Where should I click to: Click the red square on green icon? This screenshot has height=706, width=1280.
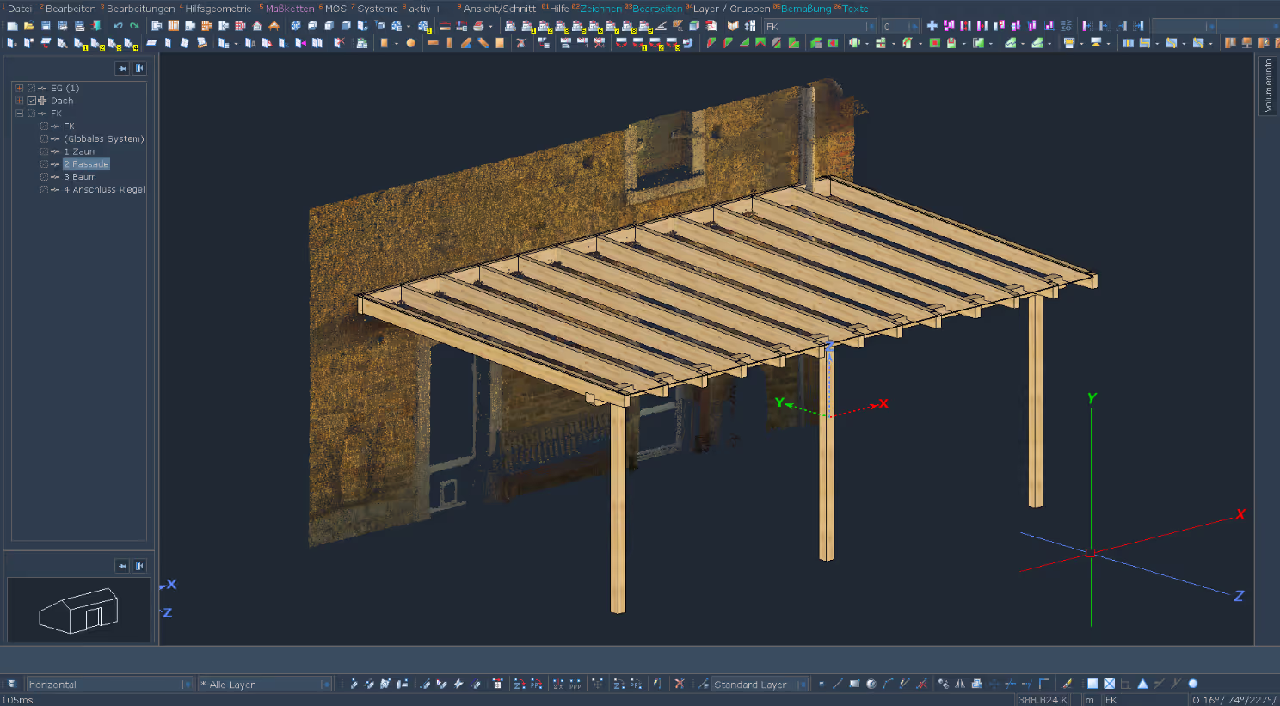click(x=934, y=43)
